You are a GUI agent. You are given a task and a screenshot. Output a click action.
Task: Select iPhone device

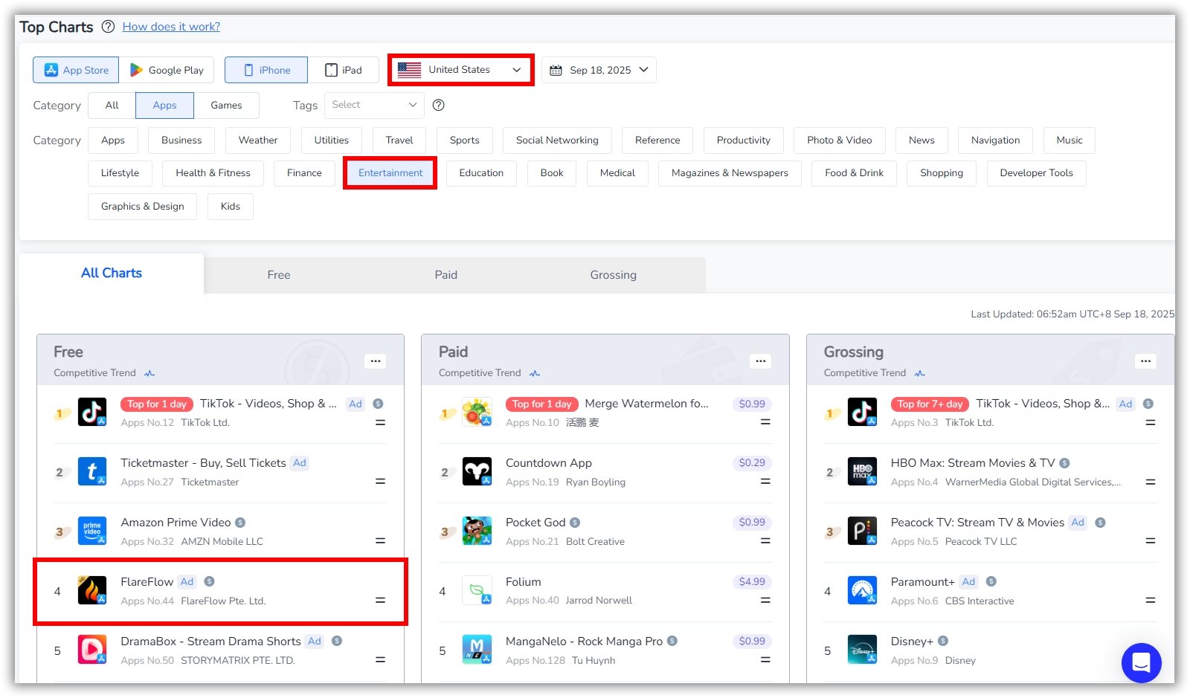click(x=266, y=70)
